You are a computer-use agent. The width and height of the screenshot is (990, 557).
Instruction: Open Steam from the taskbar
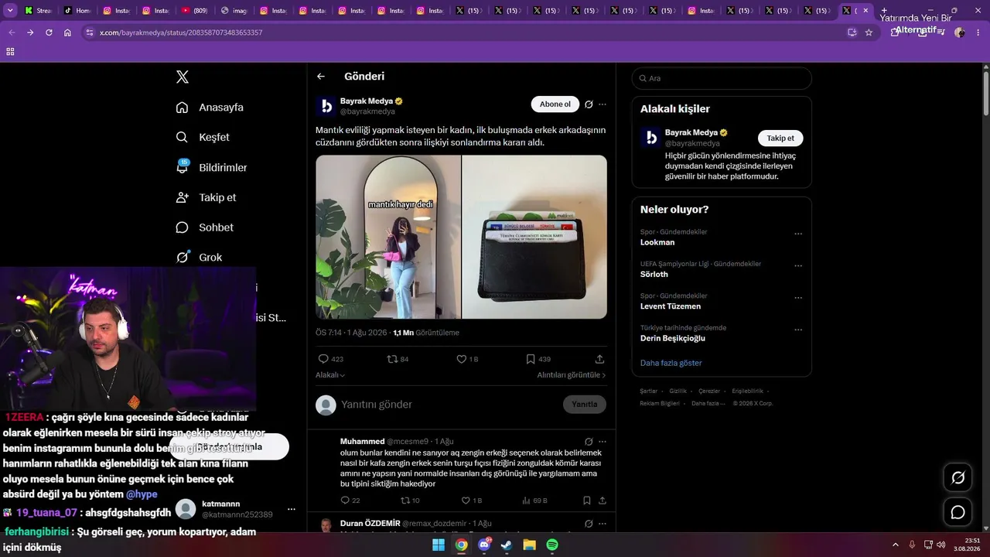pos(507,545)
